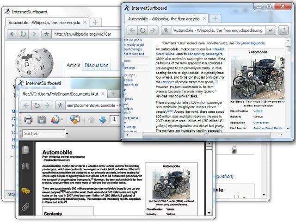The image size is (296, 222).
Task: Close the file tab in PDF window
Action: [103, 93]
